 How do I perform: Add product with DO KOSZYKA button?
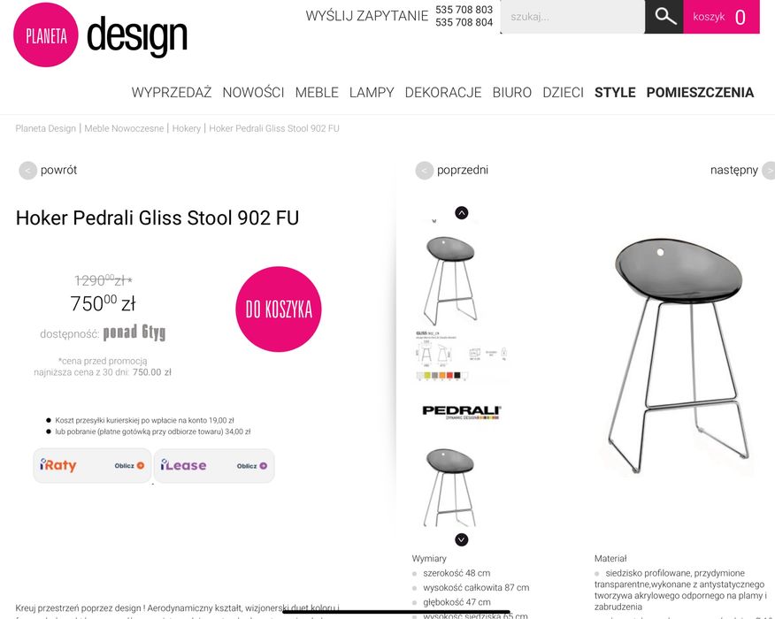pyautogui.click(x=279, y=309)
